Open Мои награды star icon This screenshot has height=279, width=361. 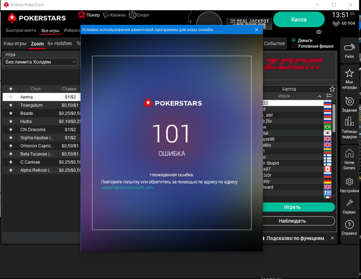(349, 73)
